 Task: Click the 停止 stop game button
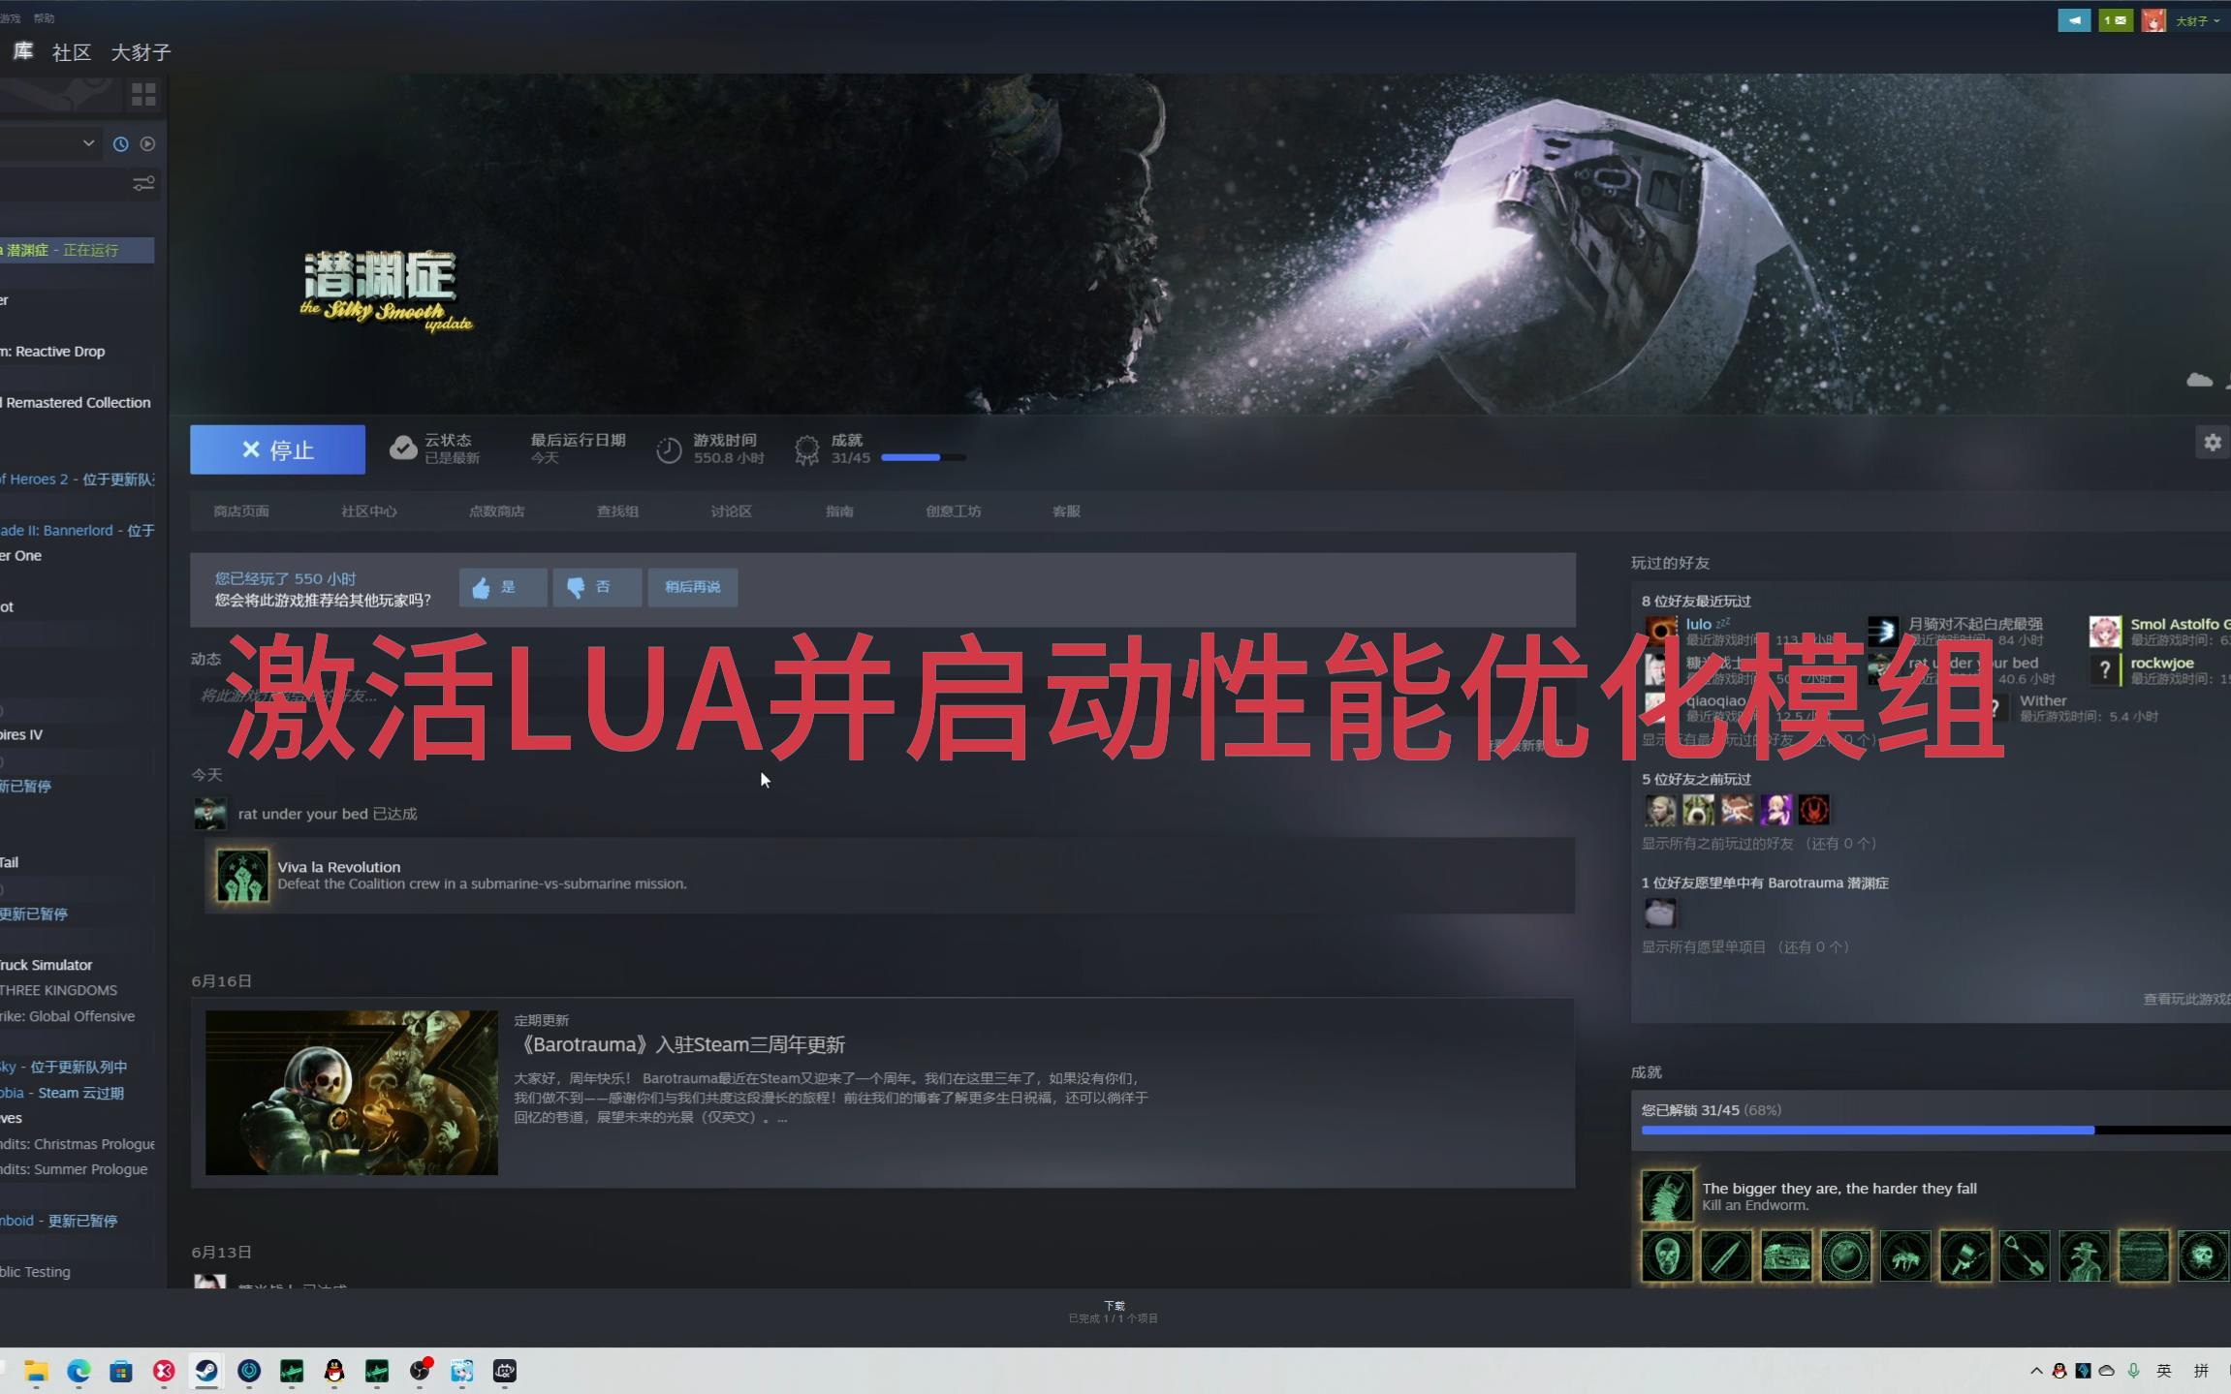tap(277, 449)
